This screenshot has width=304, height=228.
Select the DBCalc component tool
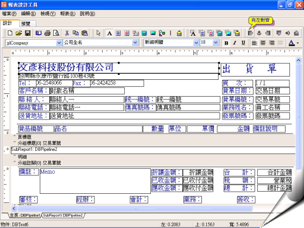coord(219,33)
